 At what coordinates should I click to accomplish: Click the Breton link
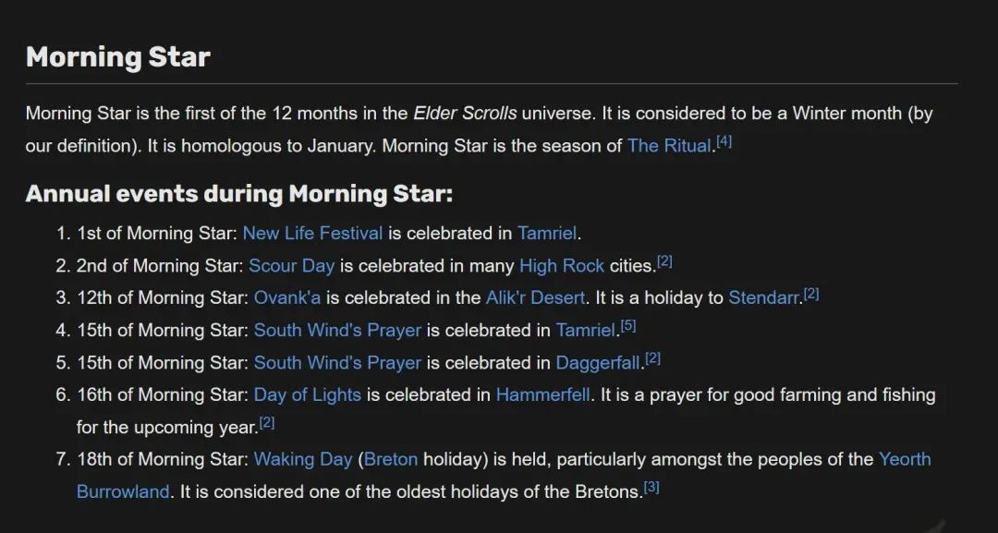[x=391, y=459]
